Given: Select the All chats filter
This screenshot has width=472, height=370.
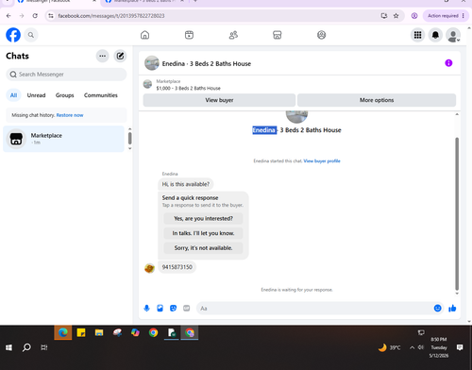Looking at the screenshot, I should pos(13,95).
